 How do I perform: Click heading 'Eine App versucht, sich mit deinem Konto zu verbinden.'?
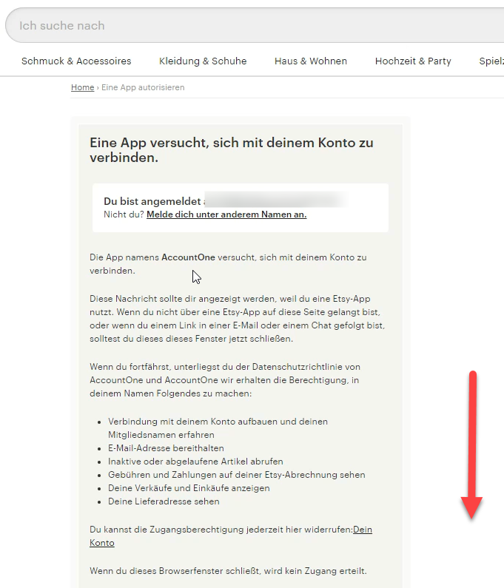pyautogui.click(x=232, y=150)
